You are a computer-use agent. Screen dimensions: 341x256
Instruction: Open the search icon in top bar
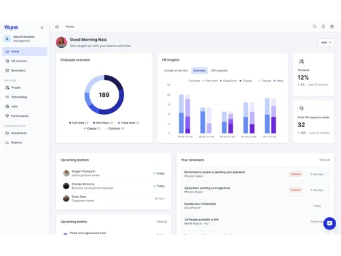point(314,27)
